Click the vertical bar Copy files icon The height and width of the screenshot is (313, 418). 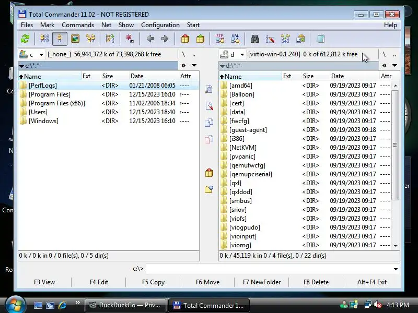coord(209,123)
